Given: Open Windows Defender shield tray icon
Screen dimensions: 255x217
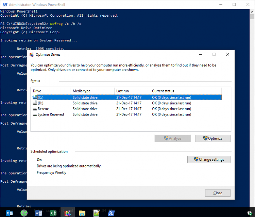Looking at the screenshot, I should click(250, 213).
